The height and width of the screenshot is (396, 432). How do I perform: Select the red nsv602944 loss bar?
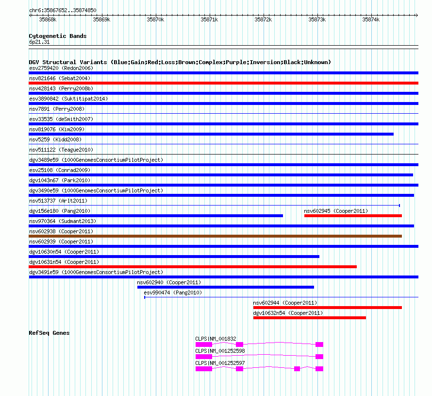(328, 308)
